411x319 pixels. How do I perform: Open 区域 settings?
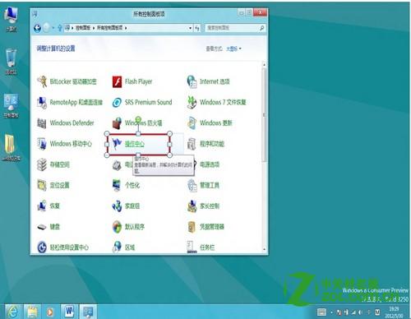tap(123, 247)
